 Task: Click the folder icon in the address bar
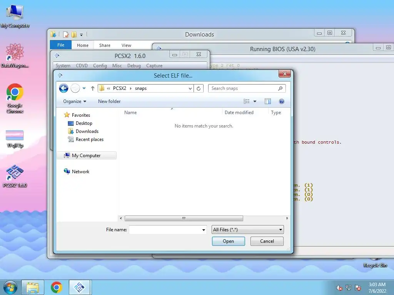102,88
